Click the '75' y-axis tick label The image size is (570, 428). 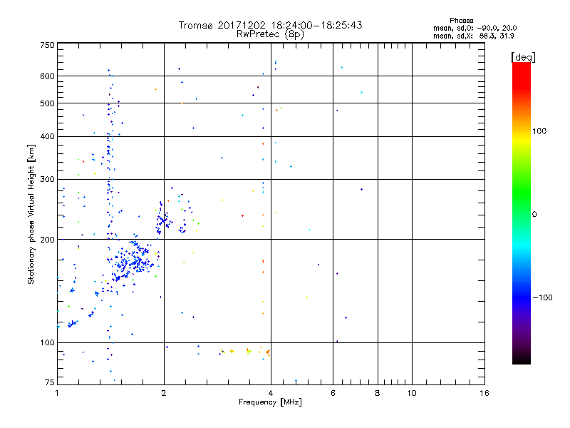(x=50, y=382)
